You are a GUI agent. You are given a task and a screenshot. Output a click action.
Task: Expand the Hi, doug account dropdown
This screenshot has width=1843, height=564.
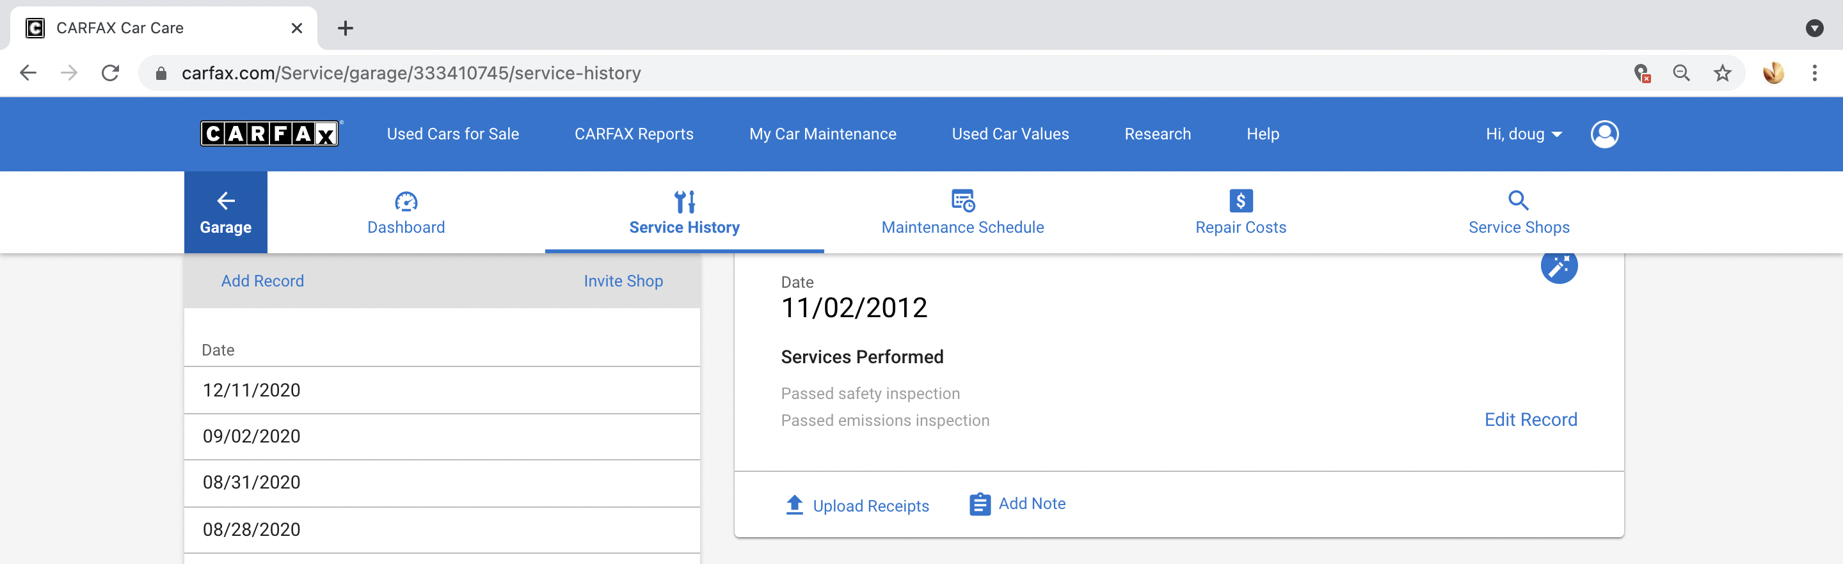tap(1523, 134)
